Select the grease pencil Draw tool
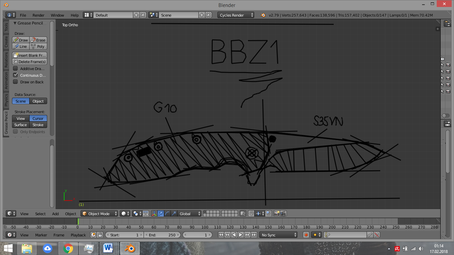 [21, 40]
